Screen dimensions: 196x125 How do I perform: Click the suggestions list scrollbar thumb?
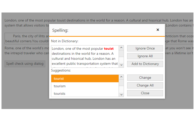click(x=121, y=83)
